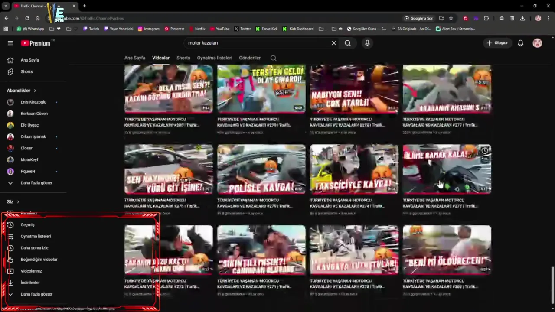This screenshot has width=555, height=312.
Task: Open the KAVGAYA TUTUŞTULAR video thumbnail
Action: click(x=354, y=250)
